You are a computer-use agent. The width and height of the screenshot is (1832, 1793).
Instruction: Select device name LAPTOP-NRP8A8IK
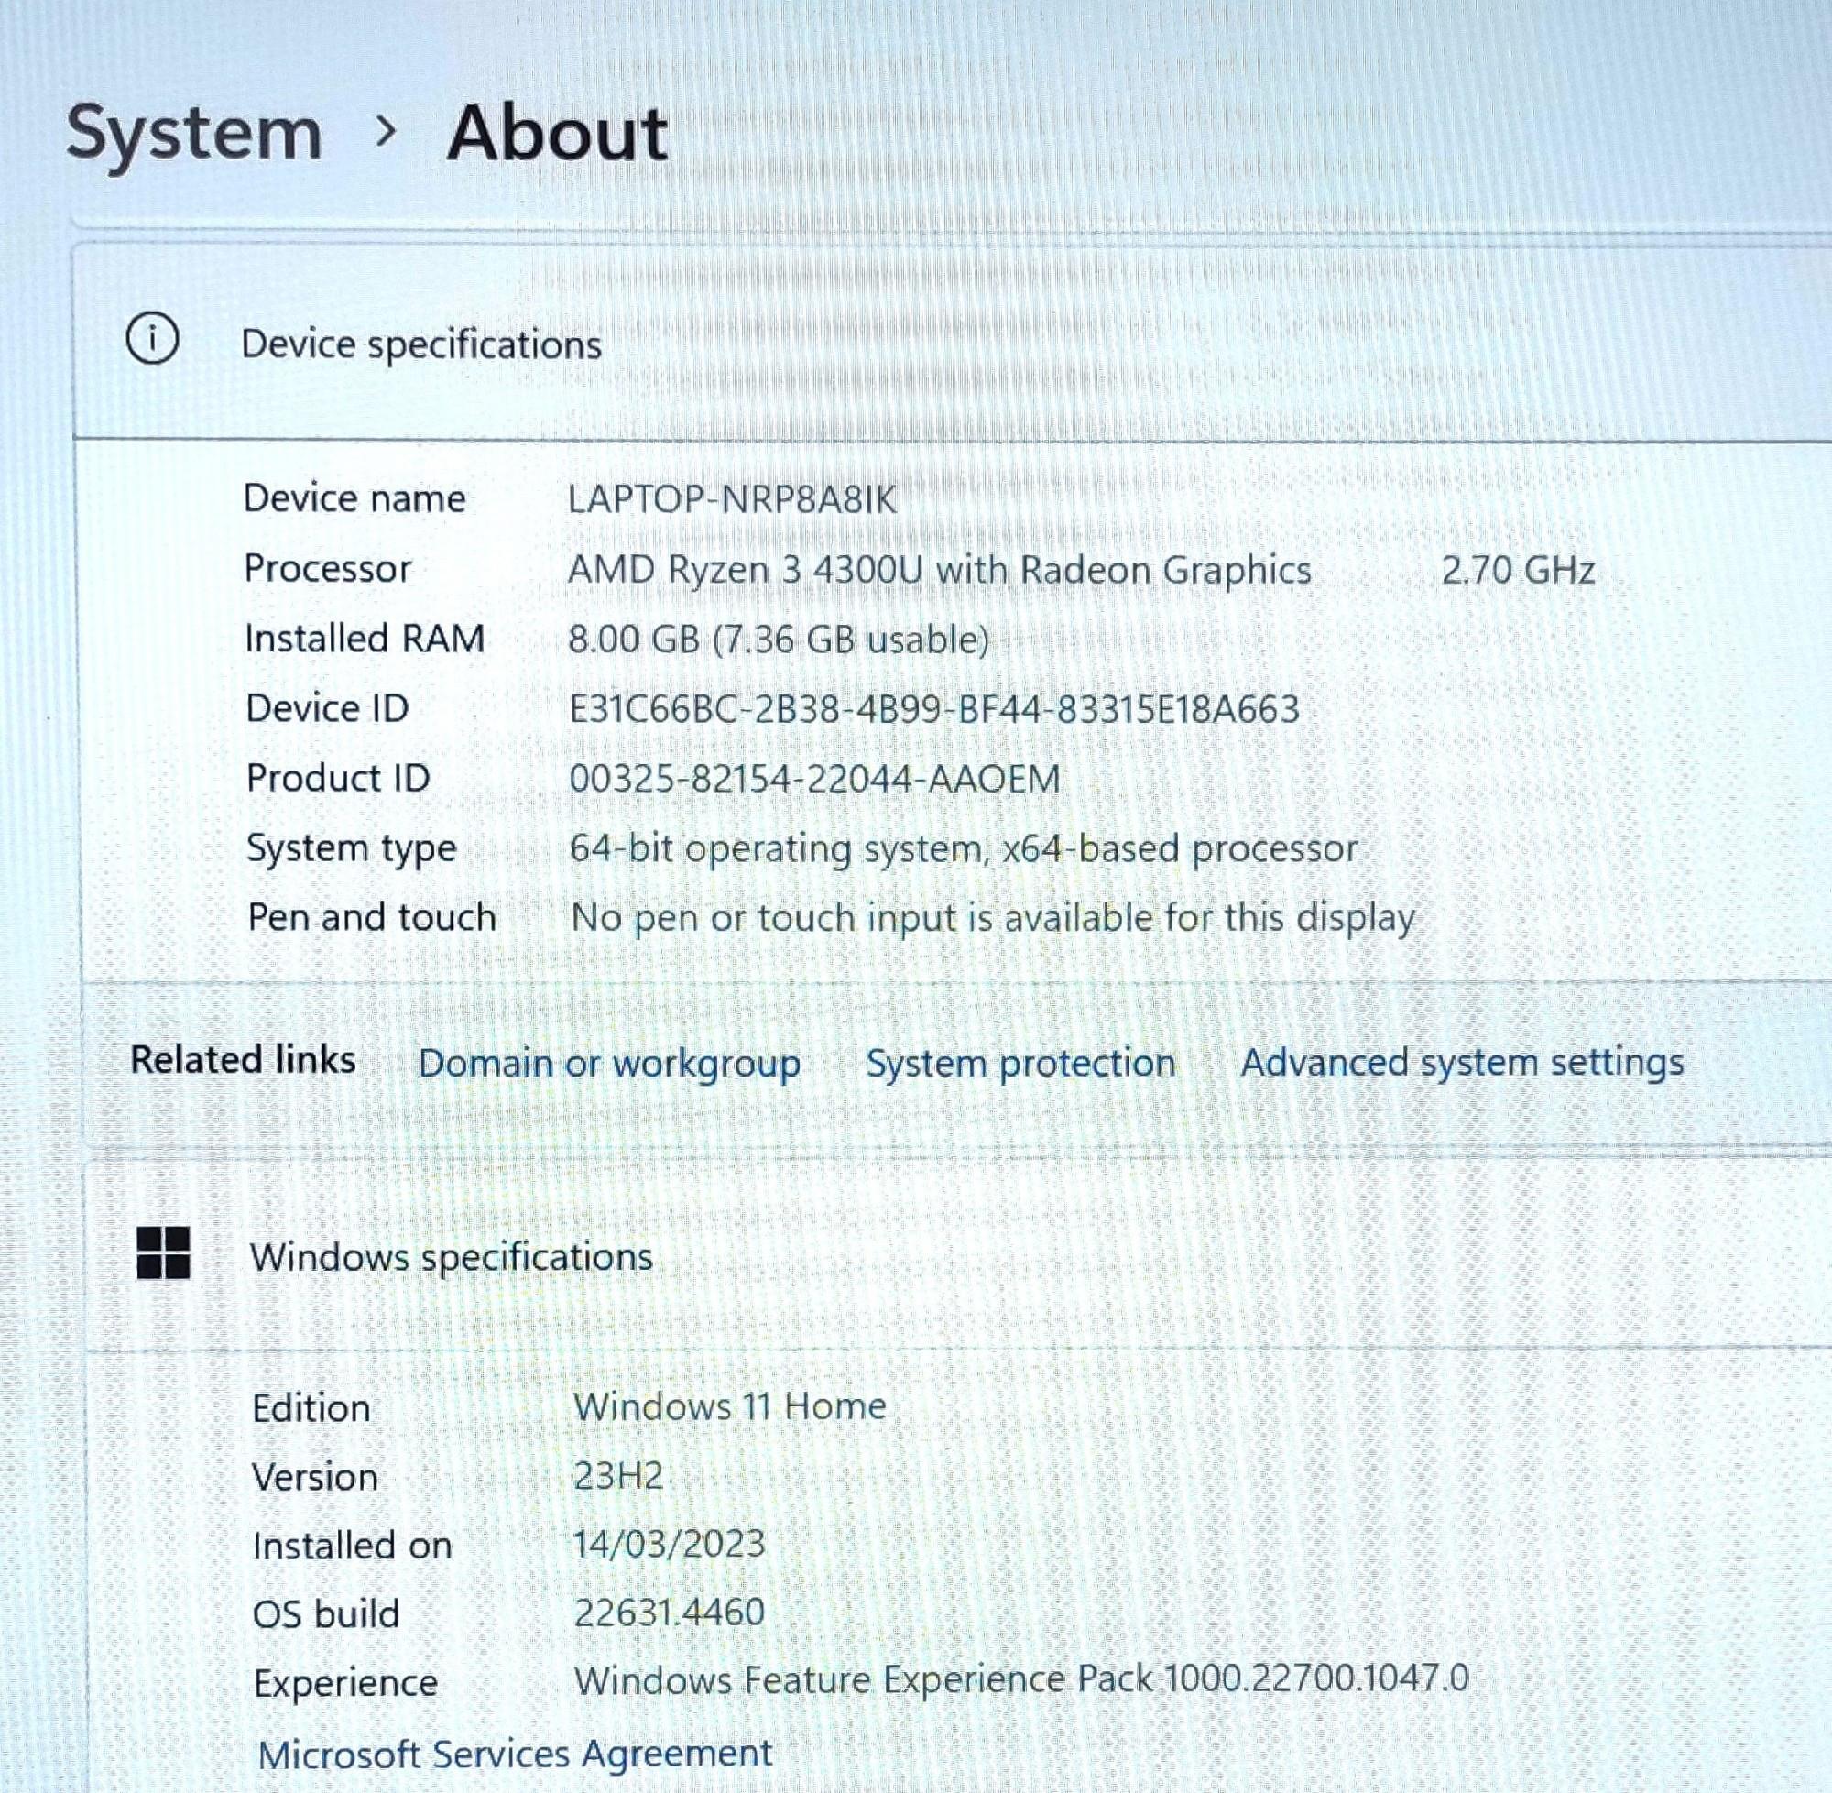pyautogui.click(x=733, y=499)
